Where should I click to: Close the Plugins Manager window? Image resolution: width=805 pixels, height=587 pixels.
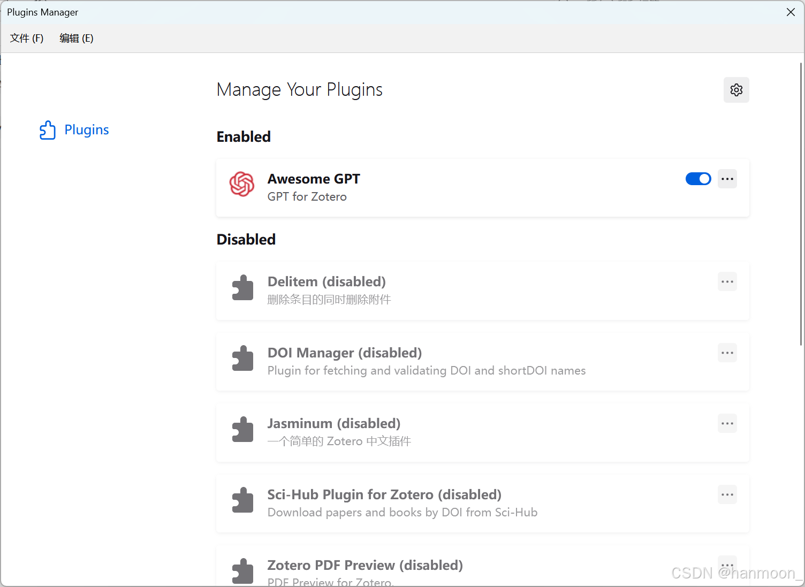click(x=791, y=12)
